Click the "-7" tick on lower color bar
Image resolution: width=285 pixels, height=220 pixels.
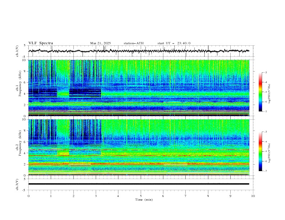[266, 171]
